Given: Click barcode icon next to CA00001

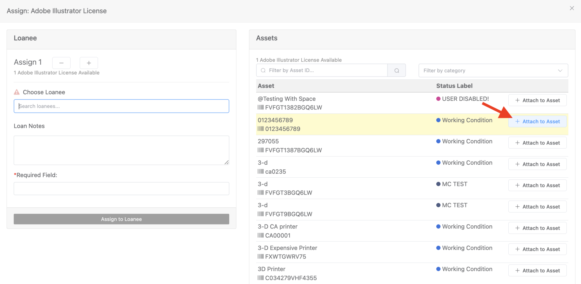Looking at the screenshot, I should click(x=261, y=236).
